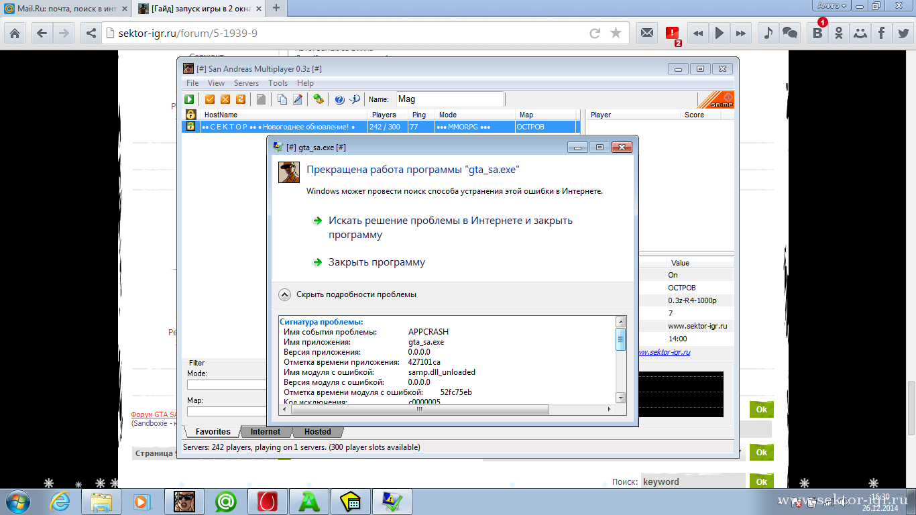
Task: Click the share icon left of address bar
Action: click(91, 33)
